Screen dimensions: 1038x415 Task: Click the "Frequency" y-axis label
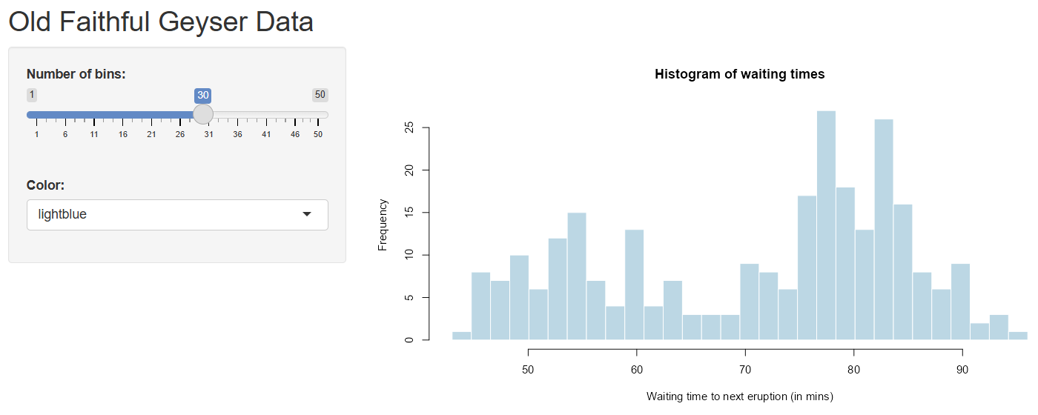(x=383, y=225)
